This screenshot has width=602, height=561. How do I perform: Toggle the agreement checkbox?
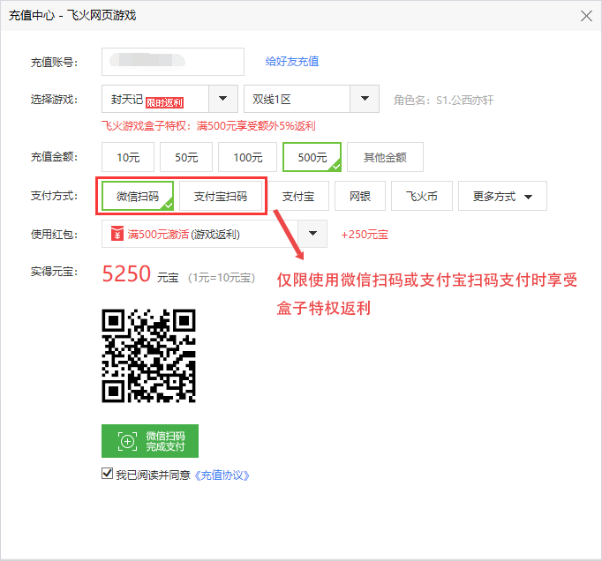point(108,474)
